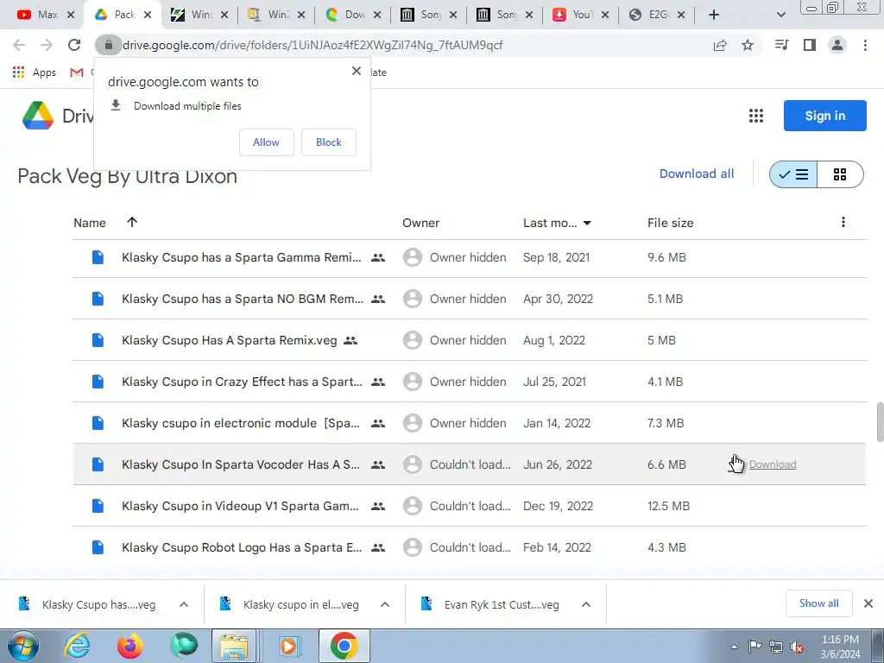The height and width of the screenshot is (663, 884).
Task: Open the tab search dropdown arrow
Action: pyautogui.click(x=780, y=15)
